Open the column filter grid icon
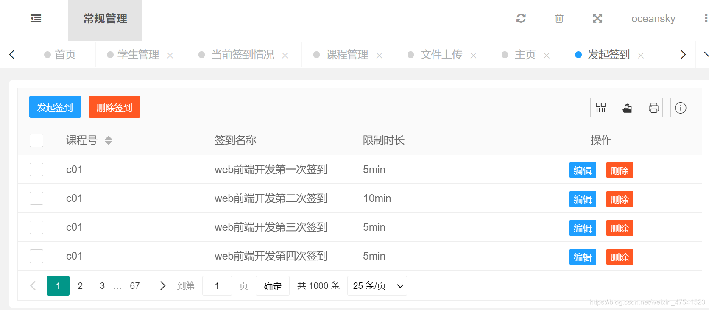The width and height of the screenshot is (709, 310). pos(600,108)
